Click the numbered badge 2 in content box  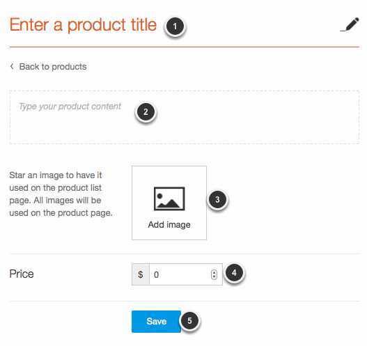[146, 112]
